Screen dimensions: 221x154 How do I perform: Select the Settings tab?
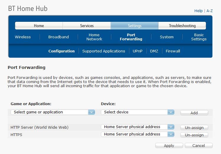[x=135, y=26]
